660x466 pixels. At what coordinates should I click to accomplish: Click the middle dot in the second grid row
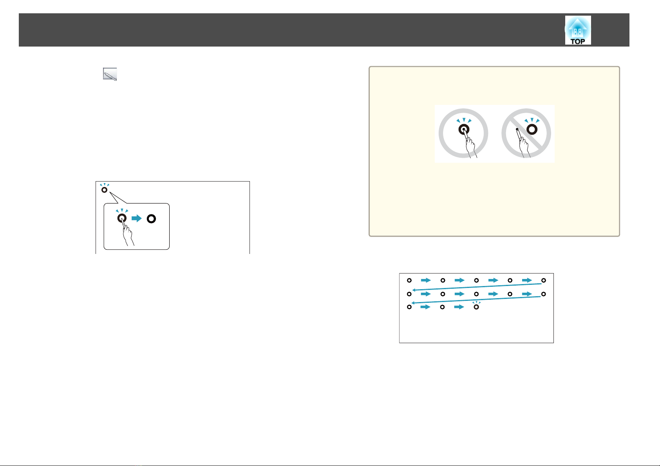coord(476,294)
